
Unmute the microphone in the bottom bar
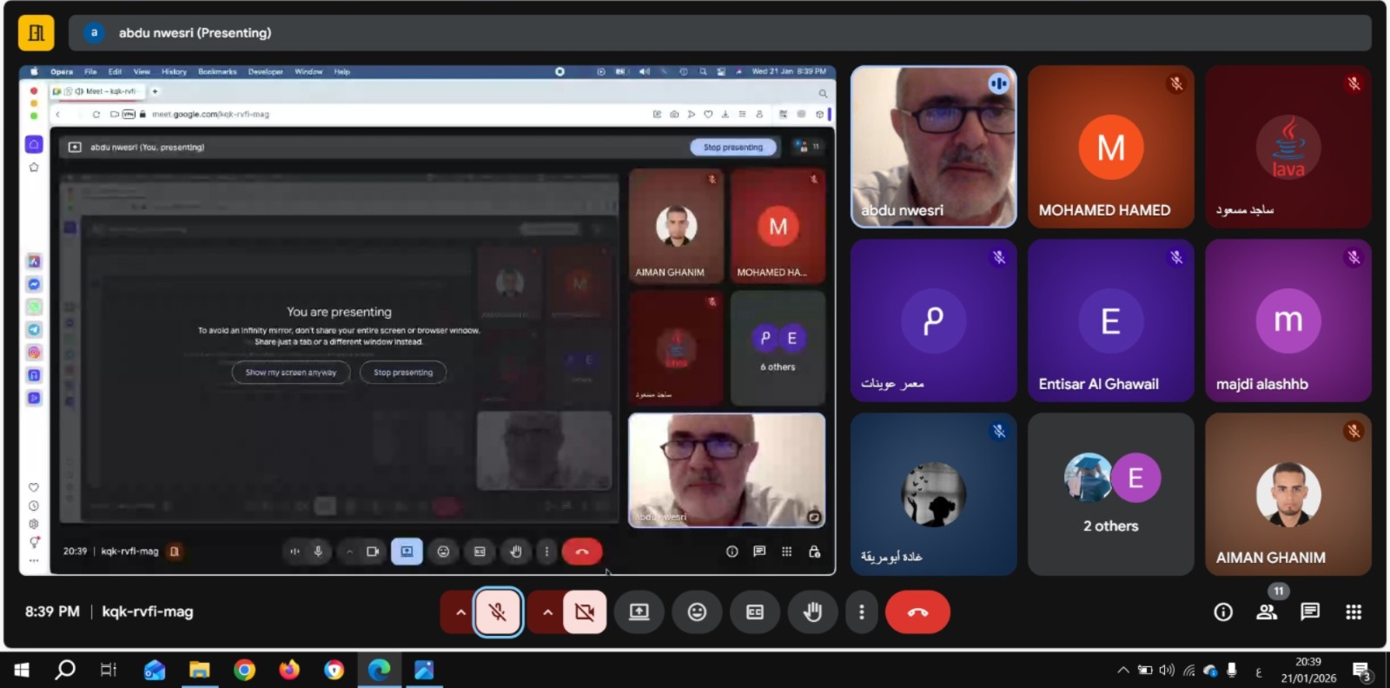click(498, 612)
